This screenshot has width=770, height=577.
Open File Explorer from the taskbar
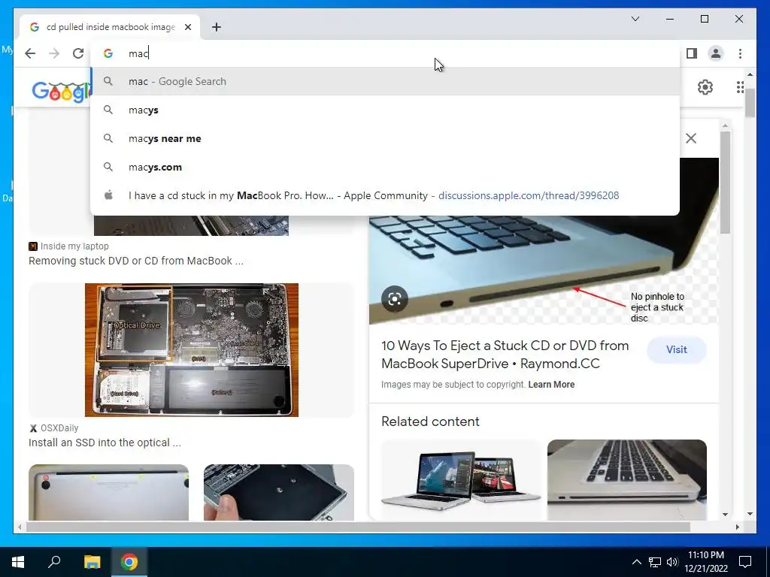92,562
